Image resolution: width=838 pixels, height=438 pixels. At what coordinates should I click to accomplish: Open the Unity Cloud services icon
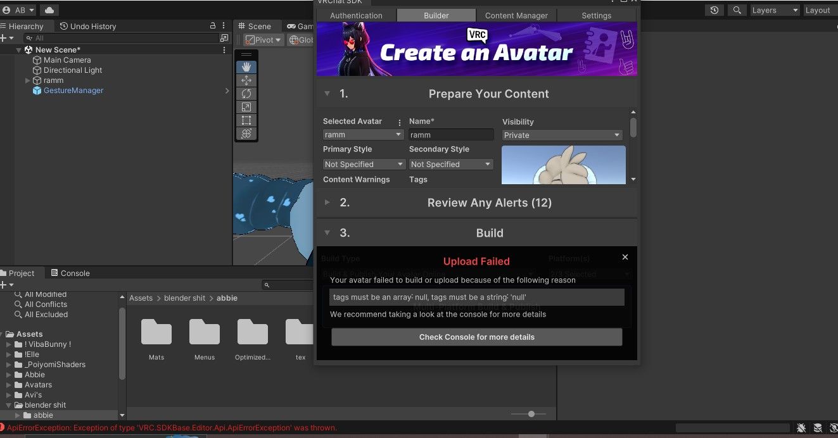point(49,10)
